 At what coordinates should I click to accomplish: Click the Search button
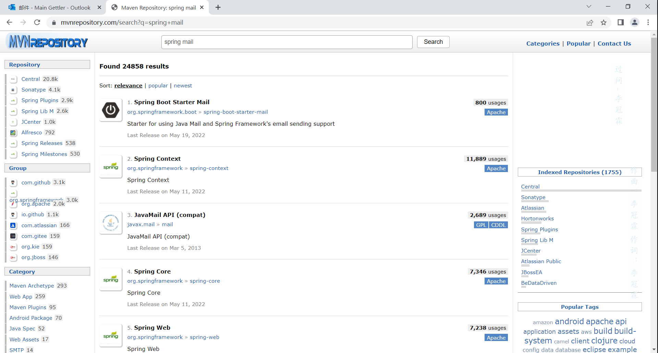point(433,42)
